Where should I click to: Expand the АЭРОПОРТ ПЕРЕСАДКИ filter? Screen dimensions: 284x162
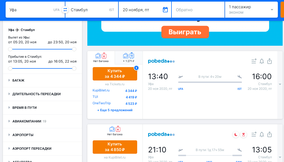[42, 149]
